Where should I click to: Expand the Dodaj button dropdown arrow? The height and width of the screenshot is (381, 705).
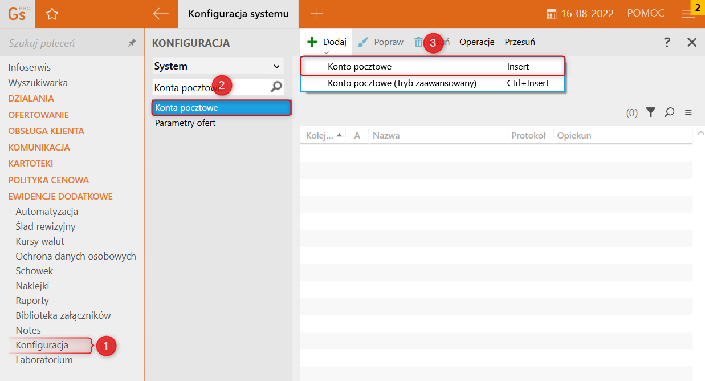(327, 52)
